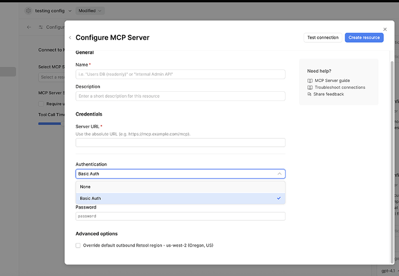Enable Override default outbound Retool region checkbox

coord(79,245)
